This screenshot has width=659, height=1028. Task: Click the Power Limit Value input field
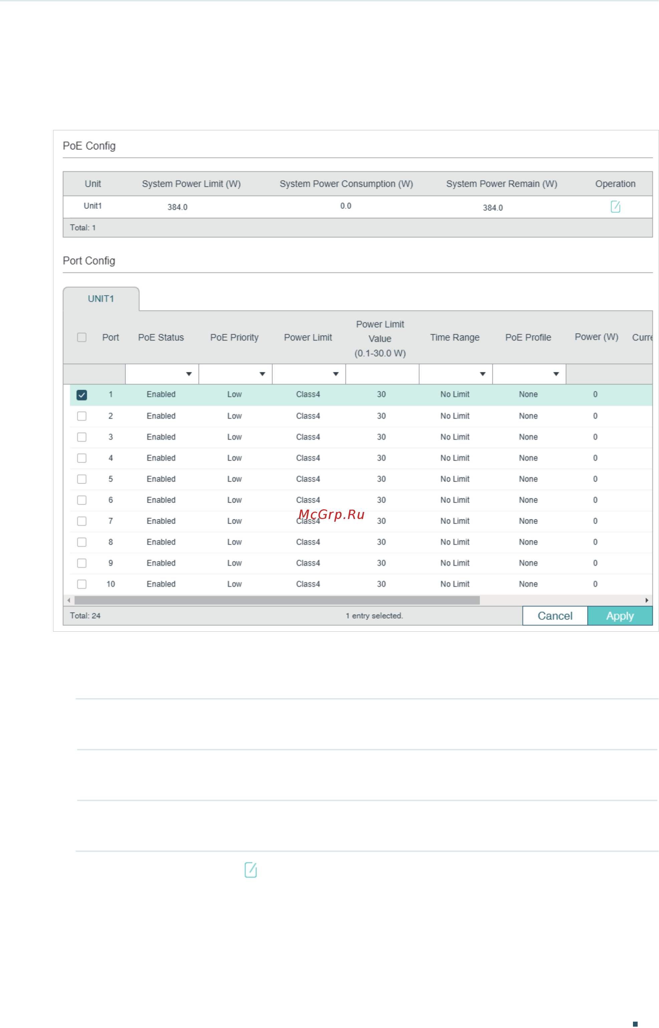click(x=382, y=374)
